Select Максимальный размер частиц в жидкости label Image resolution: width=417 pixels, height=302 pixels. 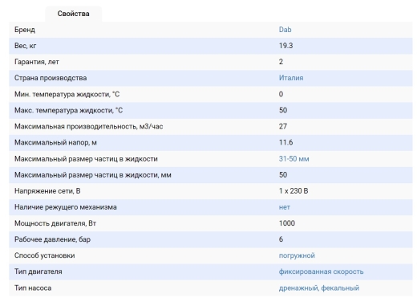86,159
